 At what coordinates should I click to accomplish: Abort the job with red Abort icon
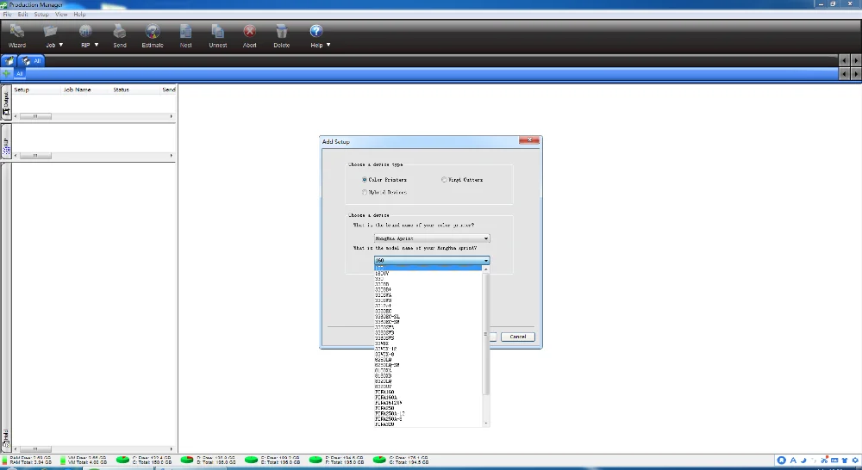(250, 36)
